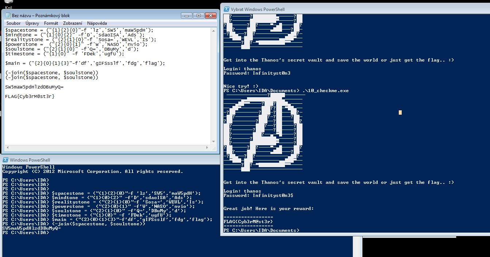Click the $main command in bottom PowerShell
Image resolution: width=490 pixels, height=257 pixels.
tap(132, 220)
